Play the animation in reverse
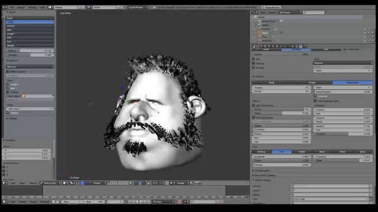378x212 pixels. click(137, 201)
